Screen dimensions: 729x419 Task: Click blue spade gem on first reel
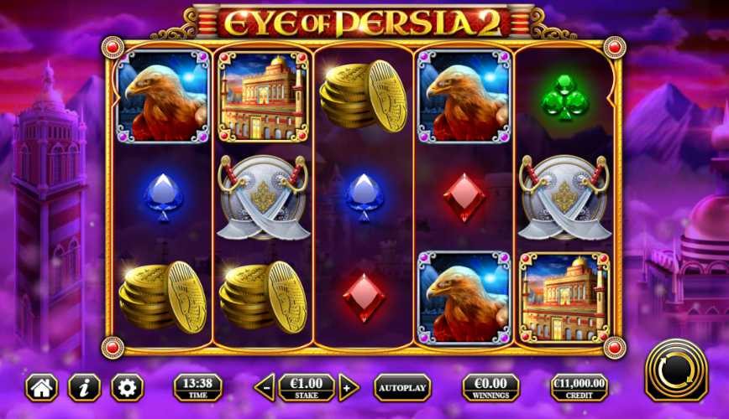[163, 197]
